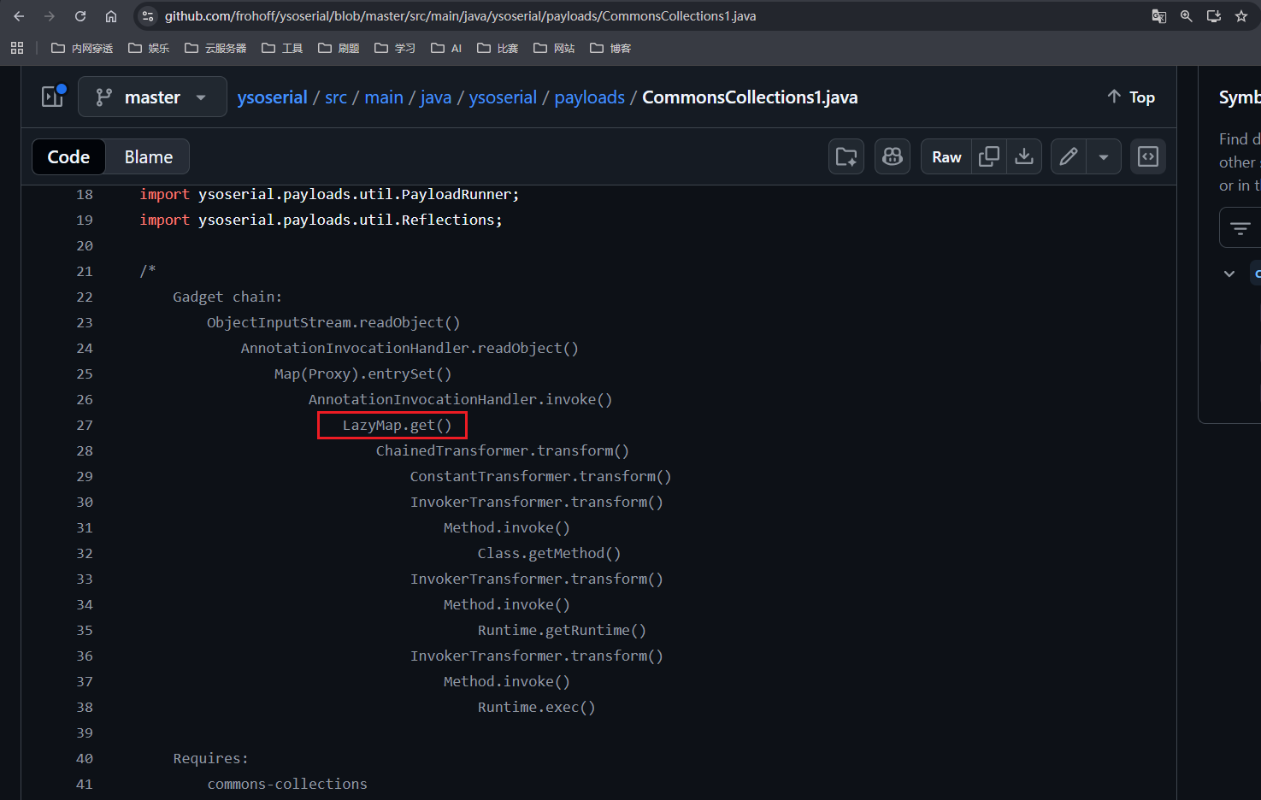The height and width of the screenshot is (800, 1261).
Task: Toggle the symbols panel icon
Action: coord(1148,156)
